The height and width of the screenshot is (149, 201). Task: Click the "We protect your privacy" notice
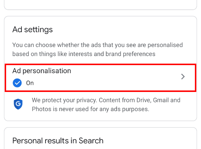[106, 104]
